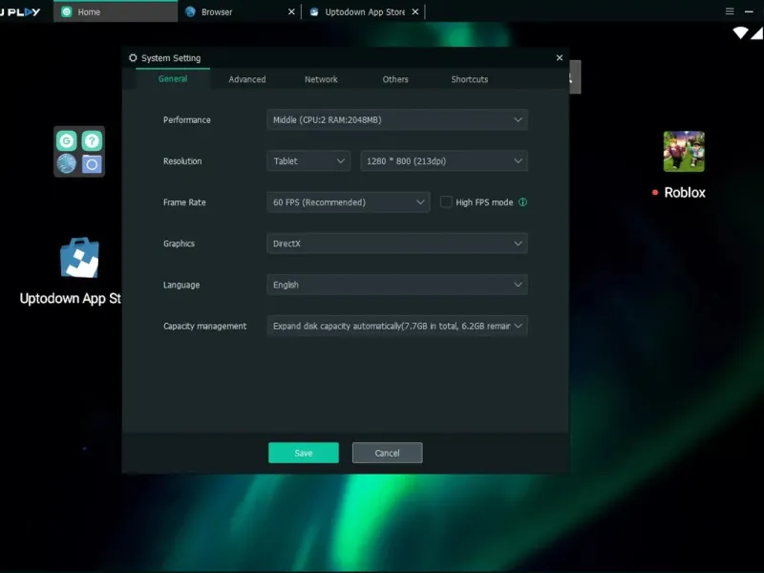Minimize the emulator window
The image size is (764, 573).
click(749, 11)
